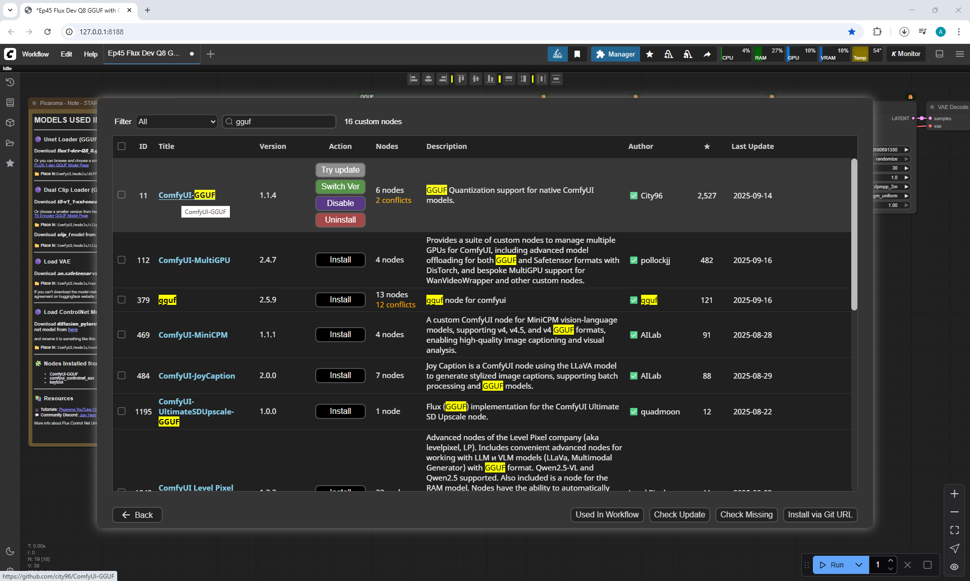This screenshot has height=581, width=970.
Task: Open the queue history sidebar icon
Action: pyautogui.click(x=10, y=82)
